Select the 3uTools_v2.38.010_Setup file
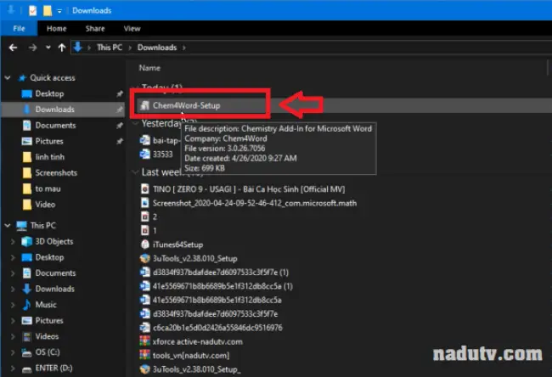The width and height of the screenshot is (552, 377). pyautogui.click(x=194, y=258)
